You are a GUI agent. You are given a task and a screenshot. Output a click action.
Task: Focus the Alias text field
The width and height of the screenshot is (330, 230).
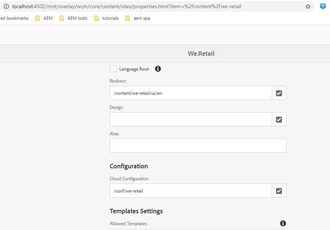198,146
